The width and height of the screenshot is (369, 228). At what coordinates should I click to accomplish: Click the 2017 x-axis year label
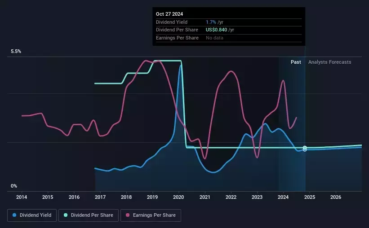pos(100,197)
